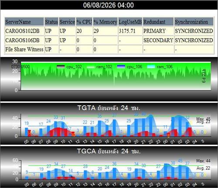Click the ram_106 legend label

(x=164, y=67)
